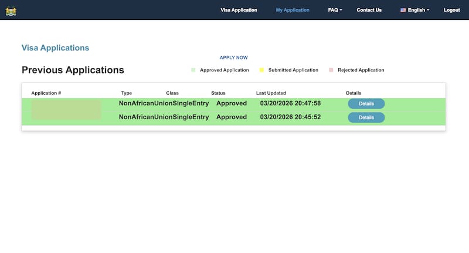Open the Visa Application menu item
Screen dimensions: 469x253
tap(239, 10)
